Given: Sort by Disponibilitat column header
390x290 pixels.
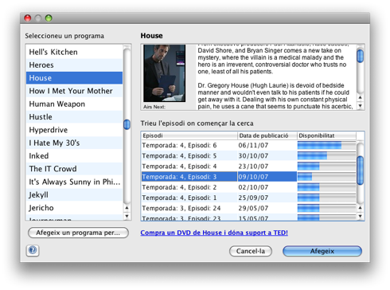Looking at the screenshot, I should point(326,135).
